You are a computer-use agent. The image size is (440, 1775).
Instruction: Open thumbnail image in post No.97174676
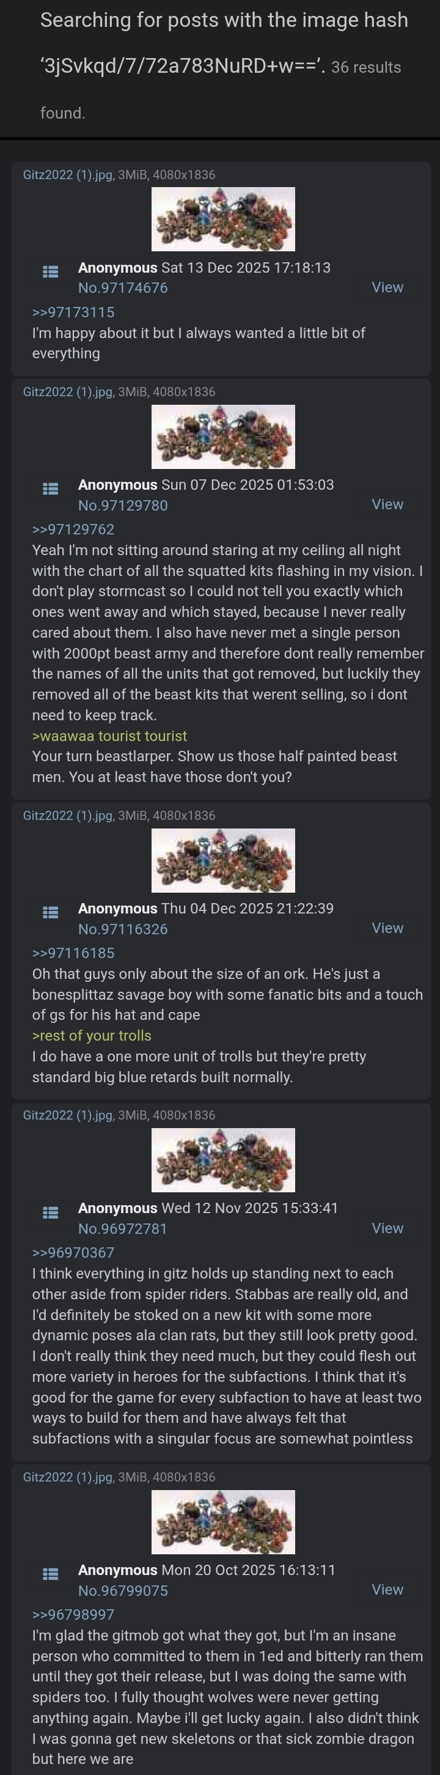pos(223,219)
